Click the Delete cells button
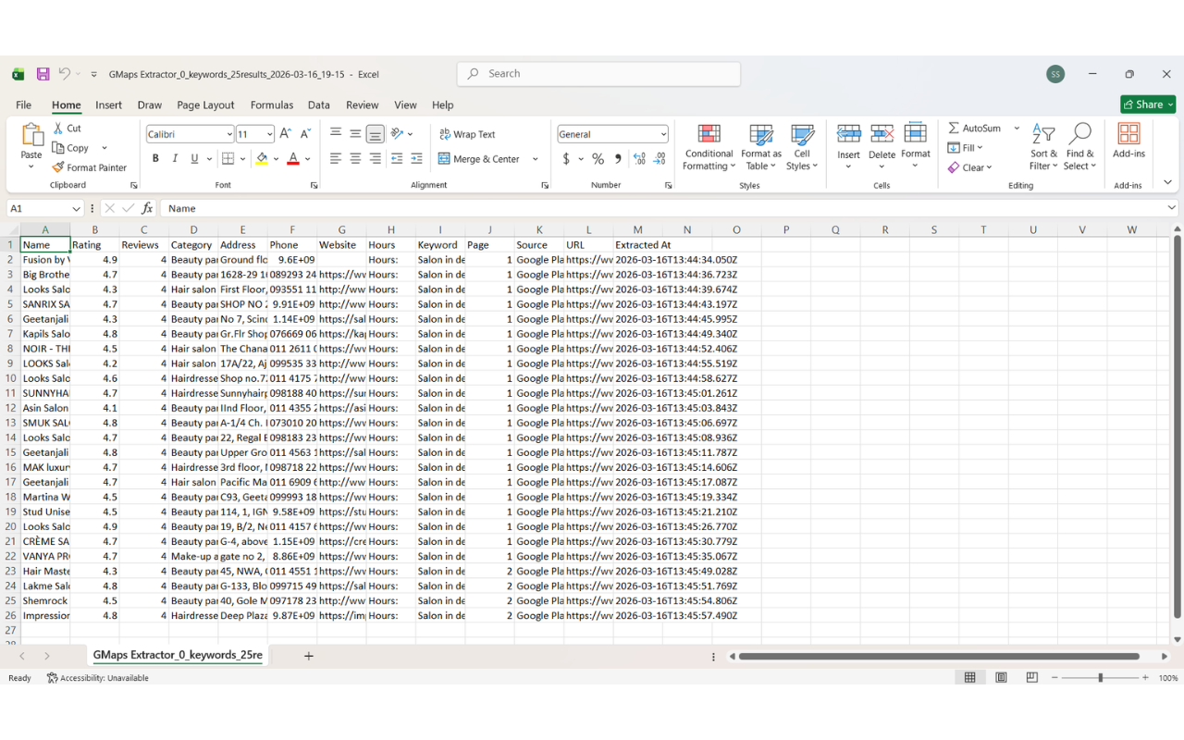Screen dimensions: 1184x740 (x=882, y=147)
